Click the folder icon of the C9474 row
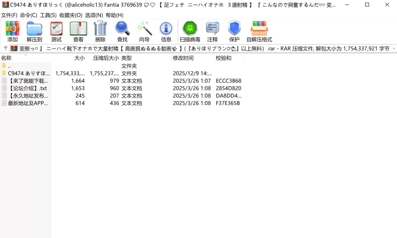This screenshot has height=238, width=397. (x=3, y=73)
